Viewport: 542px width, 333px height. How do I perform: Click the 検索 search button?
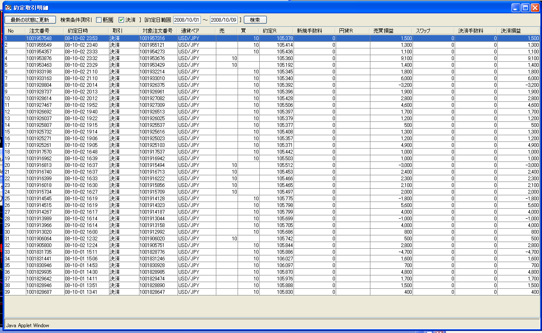pos(255,20)
